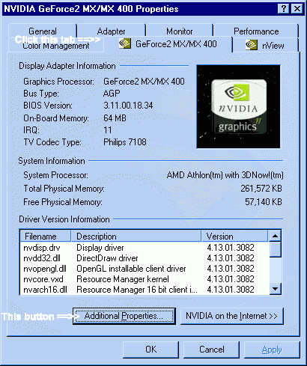Click the driver list scroll up arrow
The image size is (307, 366).
click(275, 236)
